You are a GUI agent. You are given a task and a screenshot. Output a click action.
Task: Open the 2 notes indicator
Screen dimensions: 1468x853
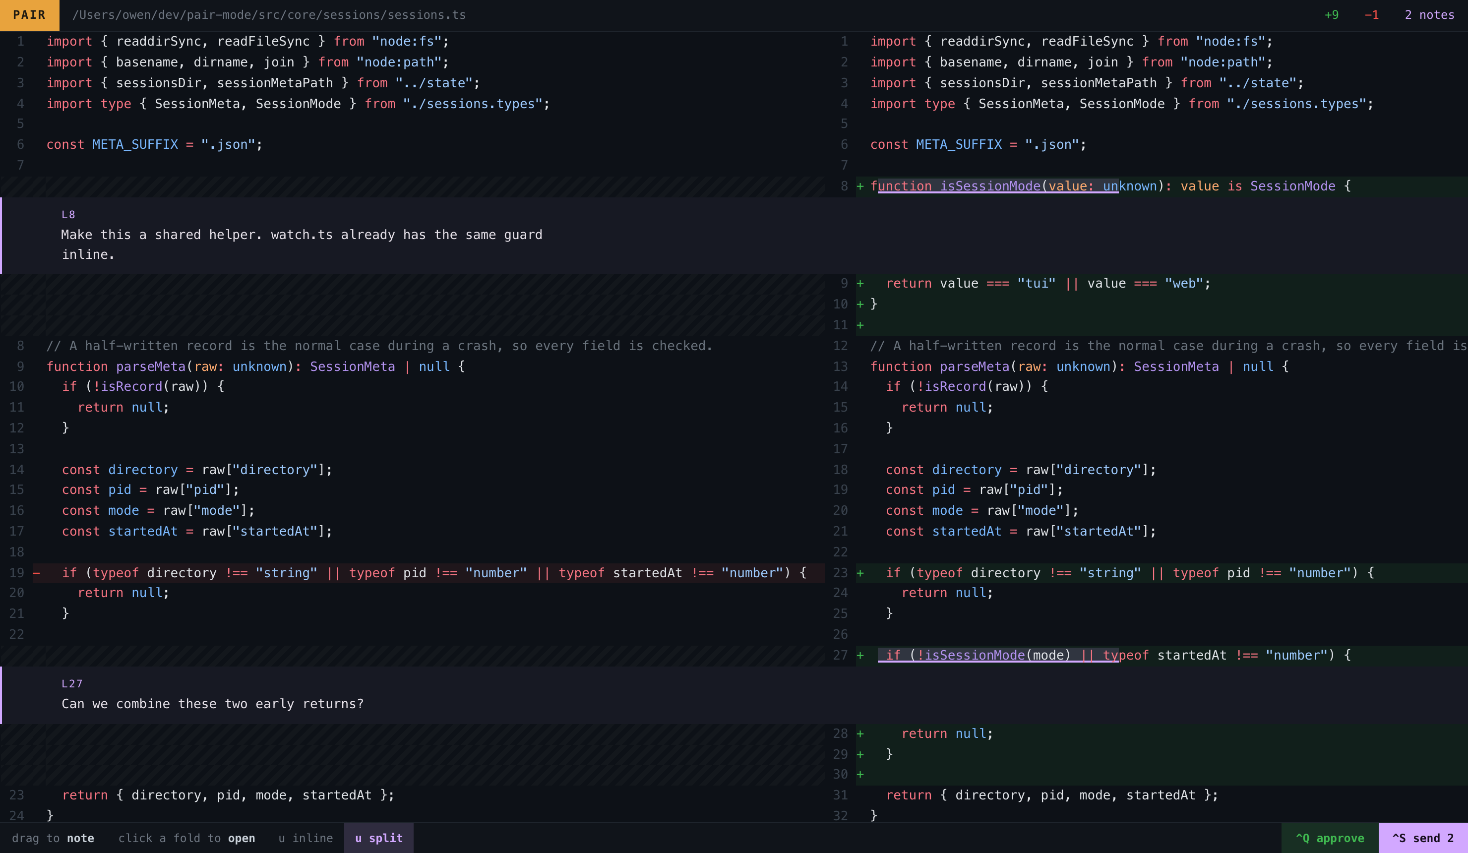[x=1429, y=14]
